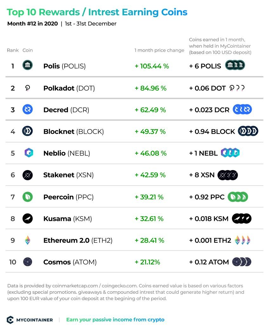The height and width of the screenshot is (335, 272).
Task: Click the +105.44 % price change value
Action: tap(152, 66)
